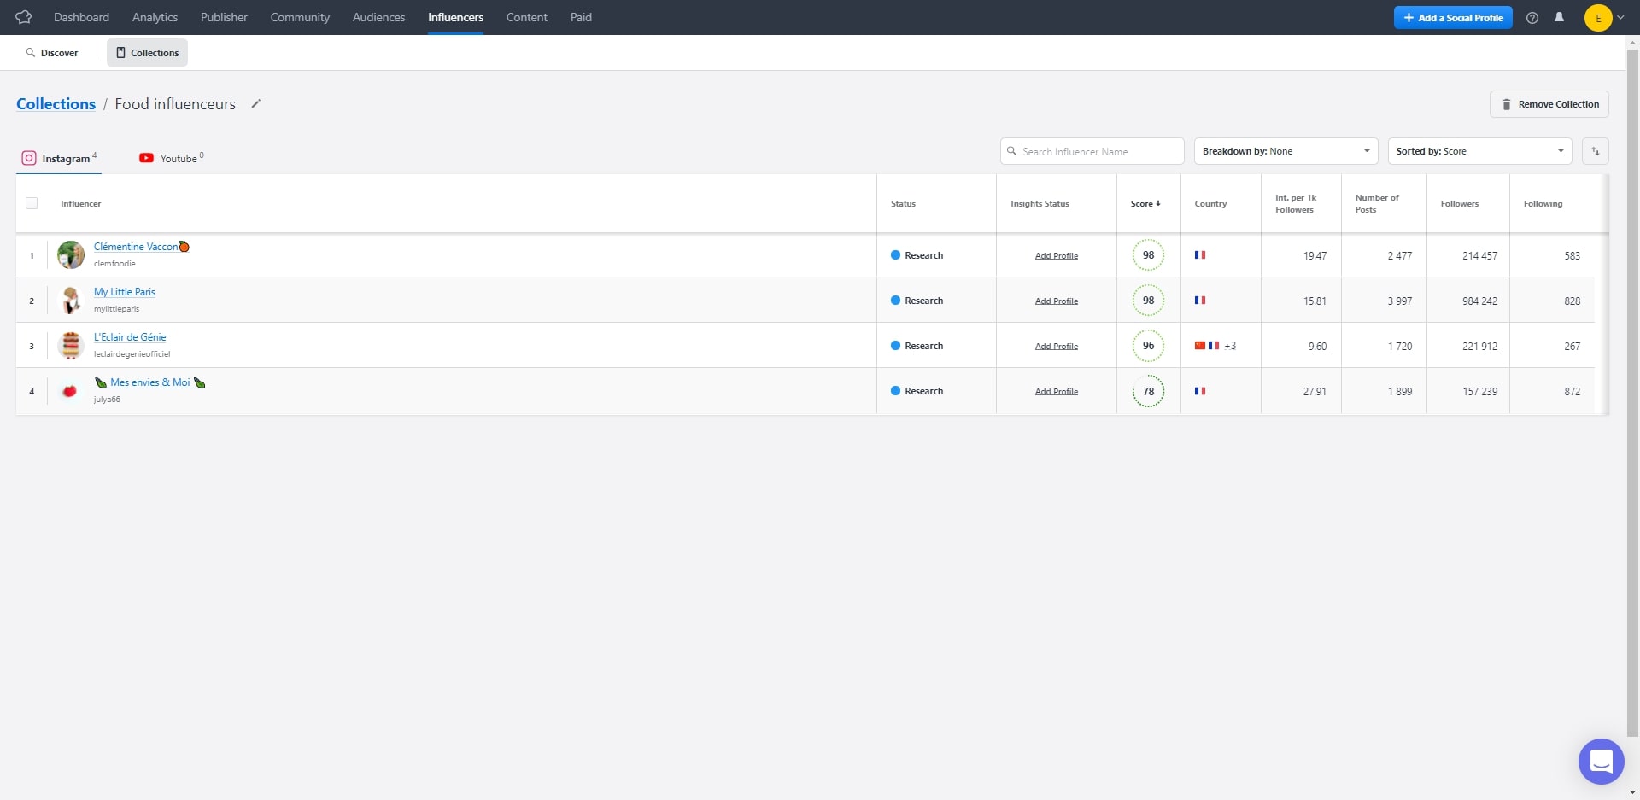Viewport: 1640px width, 800px height.
Task: Click Add Profile for L'Eclair de Génie
Action: [x=1056, y=346]
